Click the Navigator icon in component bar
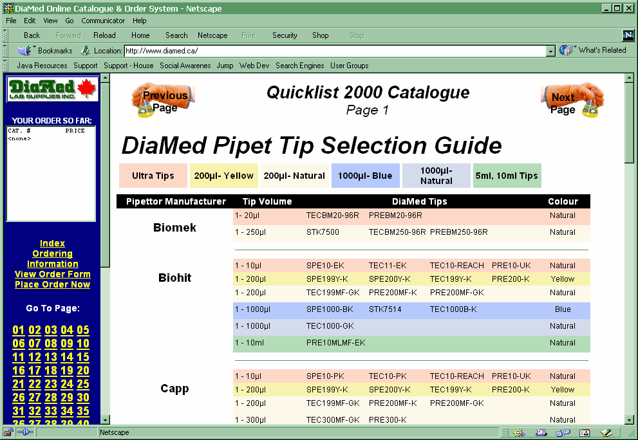 [518, 433]
